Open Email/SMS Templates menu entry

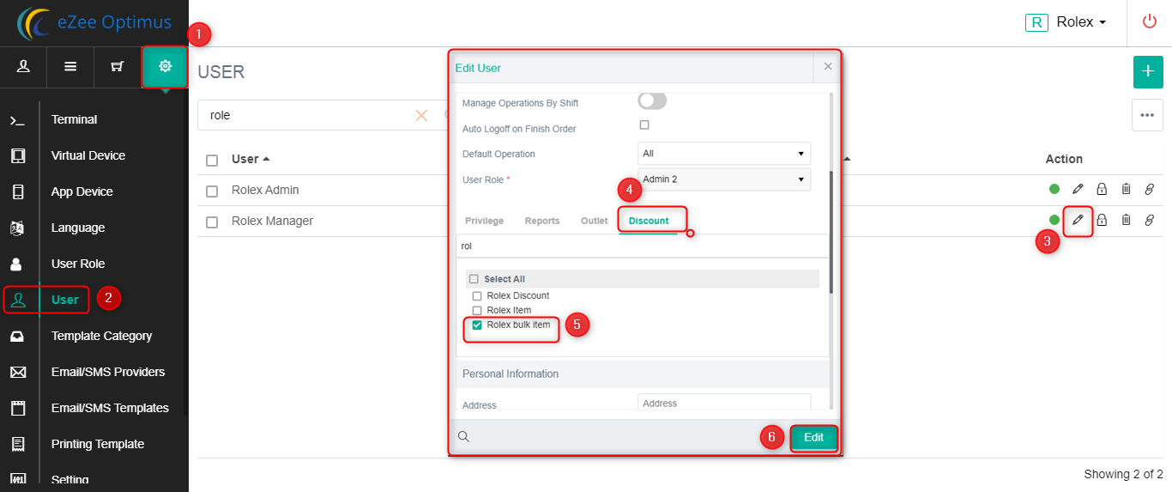point(110,408)
